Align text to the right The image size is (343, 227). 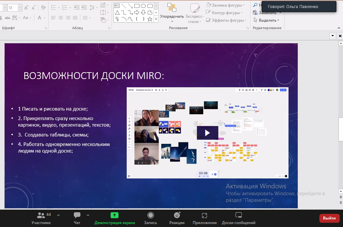[x=68, y=18]
